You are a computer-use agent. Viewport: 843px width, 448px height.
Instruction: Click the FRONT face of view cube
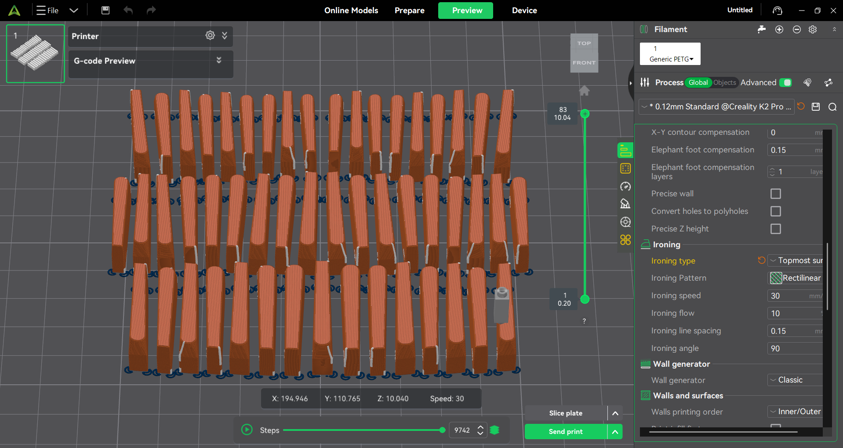click(x=584, y=63)
